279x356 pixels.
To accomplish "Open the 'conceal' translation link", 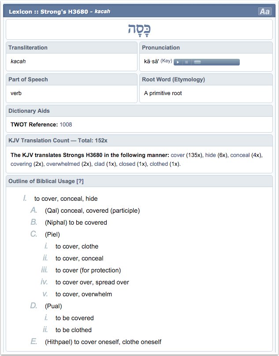I will pos(240,155).
